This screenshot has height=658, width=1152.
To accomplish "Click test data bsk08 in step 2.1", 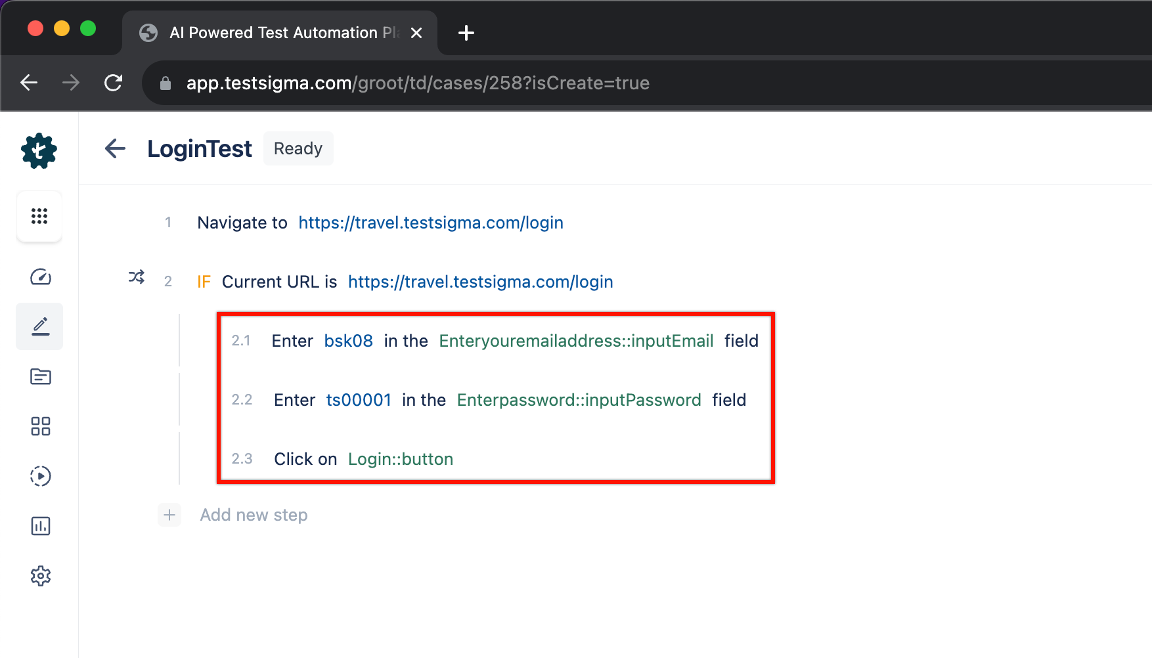I will pos(349,341).
